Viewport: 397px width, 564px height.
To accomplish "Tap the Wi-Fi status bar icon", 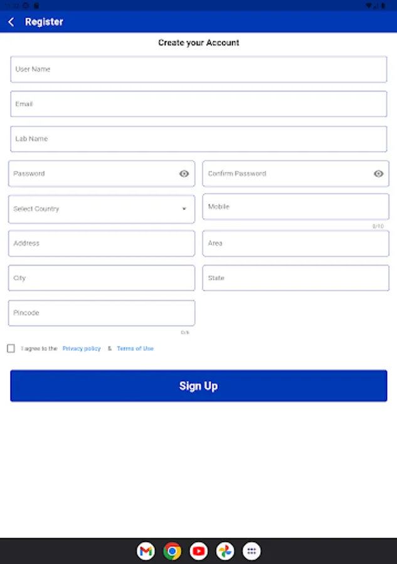I will [369, 5].
